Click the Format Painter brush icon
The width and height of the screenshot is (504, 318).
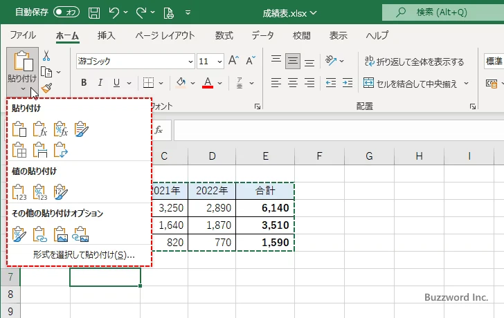(x=46, y=88)
